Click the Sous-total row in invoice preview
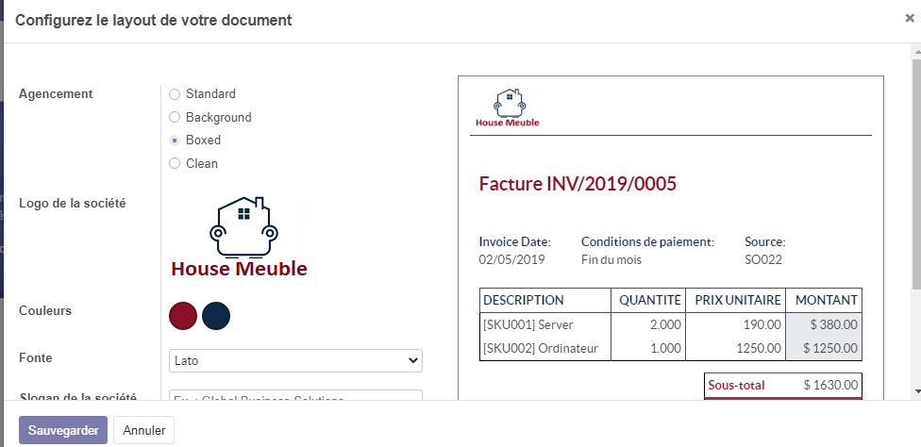This screenshot has height=447, width=921. [783, 386]
